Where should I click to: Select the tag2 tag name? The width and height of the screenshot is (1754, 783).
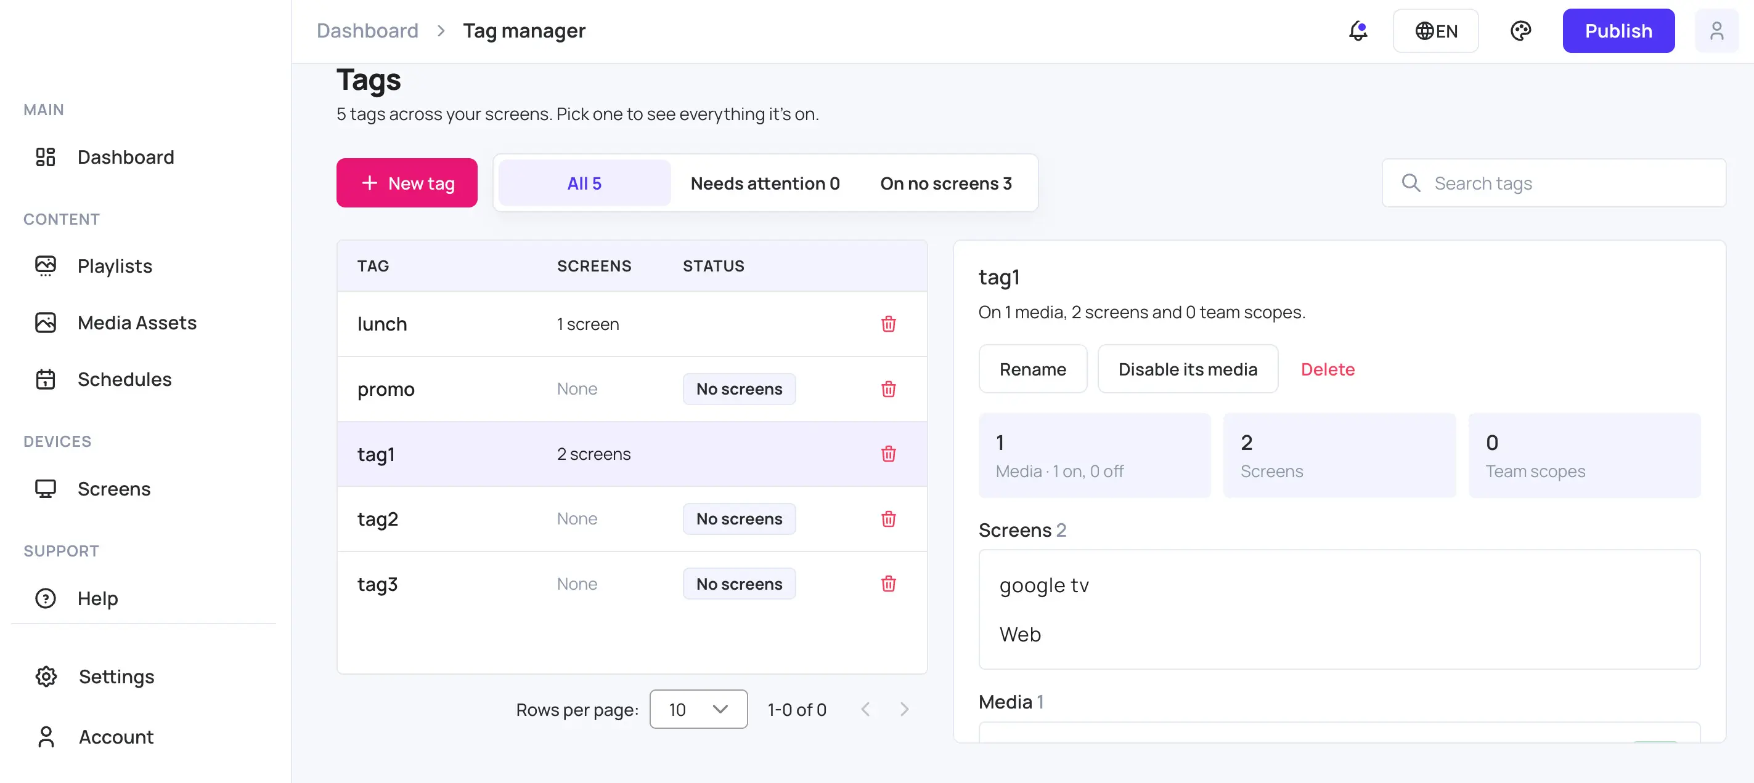coord(377,519)
